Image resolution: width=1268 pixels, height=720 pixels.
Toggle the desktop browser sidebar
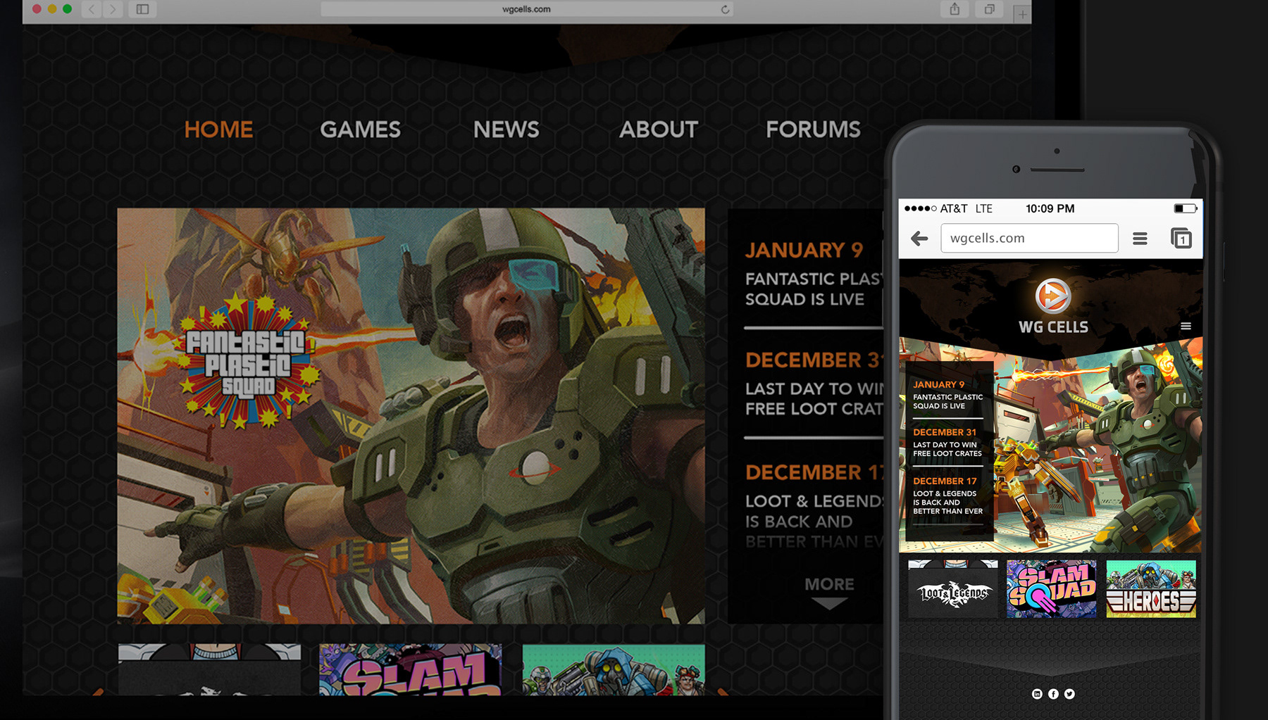(x=142, y=9)
